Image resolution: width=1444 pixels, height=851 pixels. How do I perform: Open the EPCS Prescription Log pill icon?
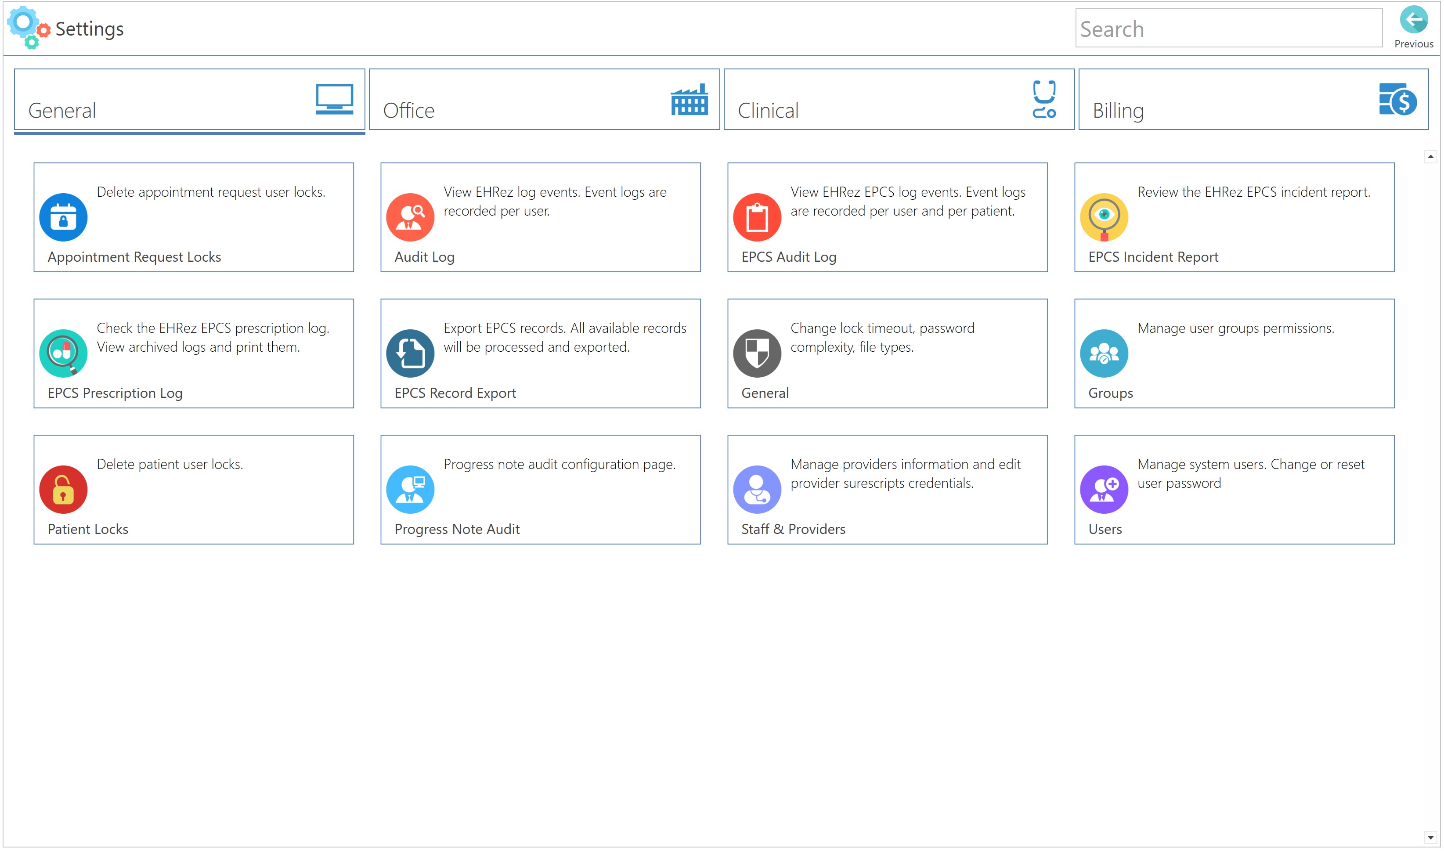(x=63, y=353)
